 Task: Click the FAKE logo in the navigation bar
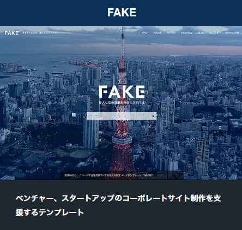[x=11, y=33]
